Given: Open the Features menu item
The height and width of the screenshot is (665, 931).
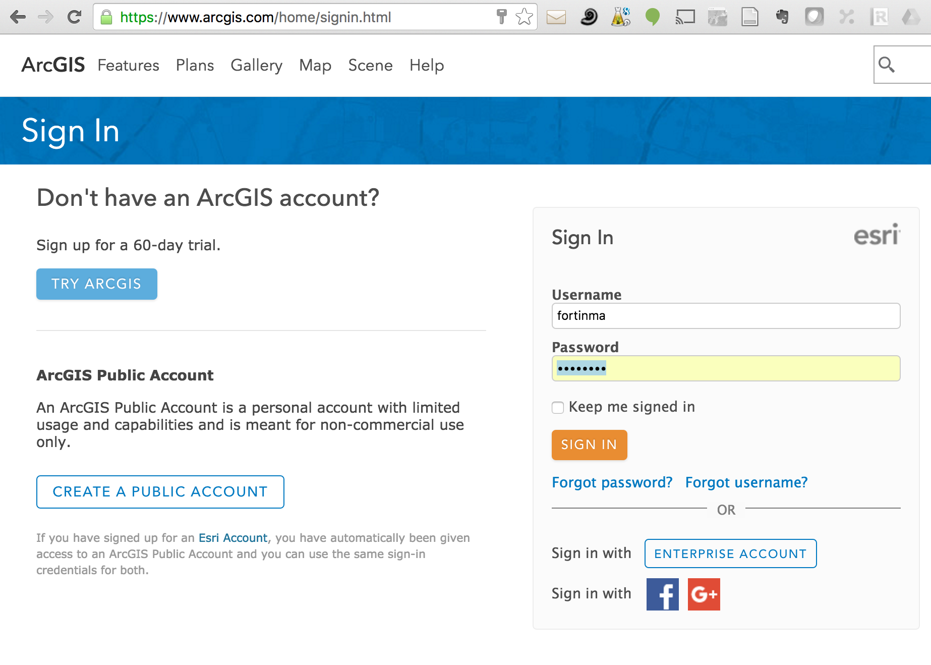Looking at the screenshot, I should (x=128, y=65).
